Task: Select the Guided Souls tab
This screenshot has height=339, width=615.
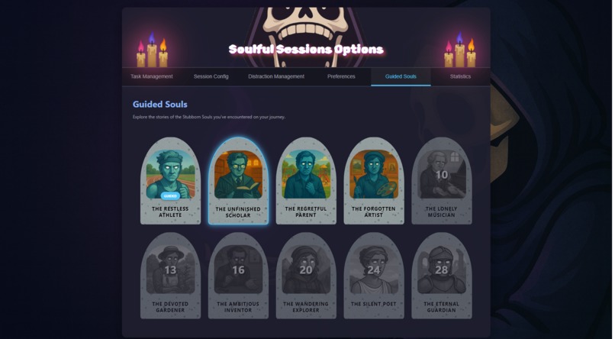Action: pyautogui.click(x=401, y=76)
